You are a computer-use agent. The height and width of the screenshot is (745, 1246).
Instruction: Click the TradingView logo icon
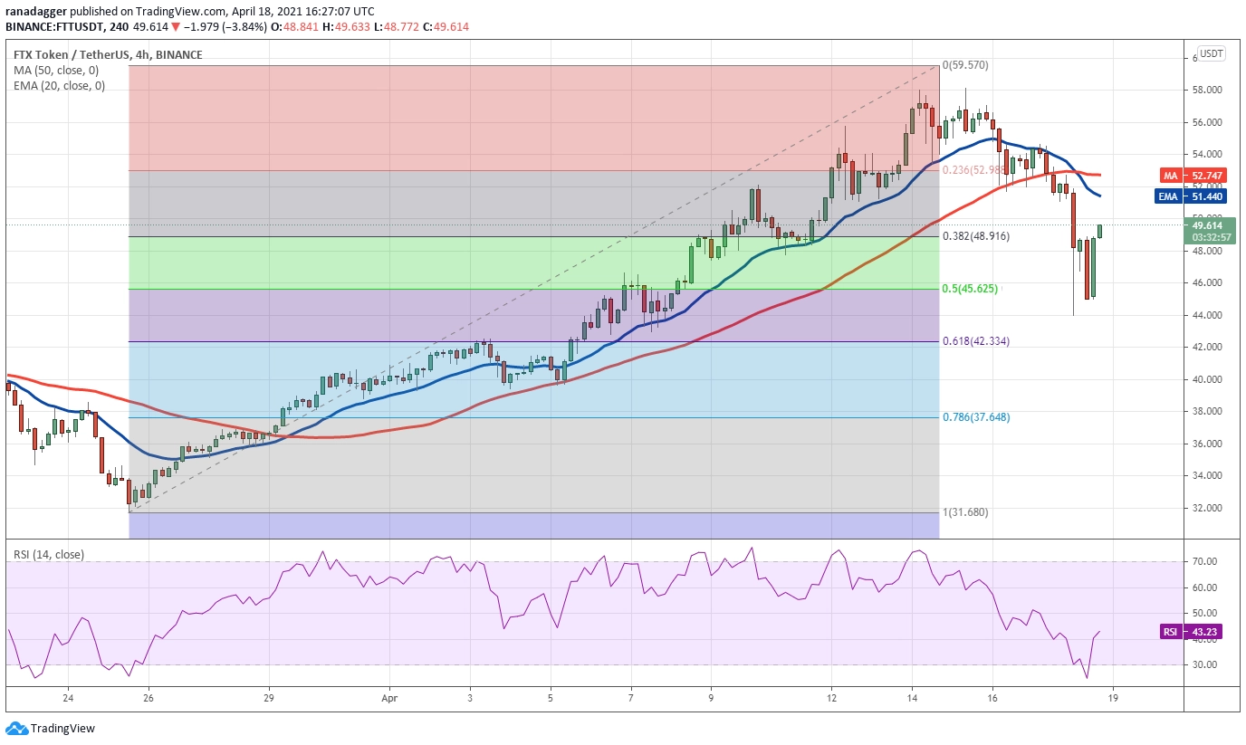(16, 729)
